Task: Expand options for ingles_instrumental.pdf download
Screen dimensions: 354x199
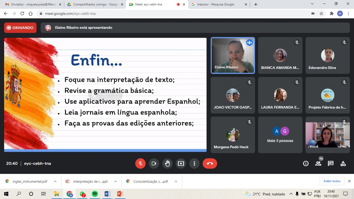Action: 55,182
